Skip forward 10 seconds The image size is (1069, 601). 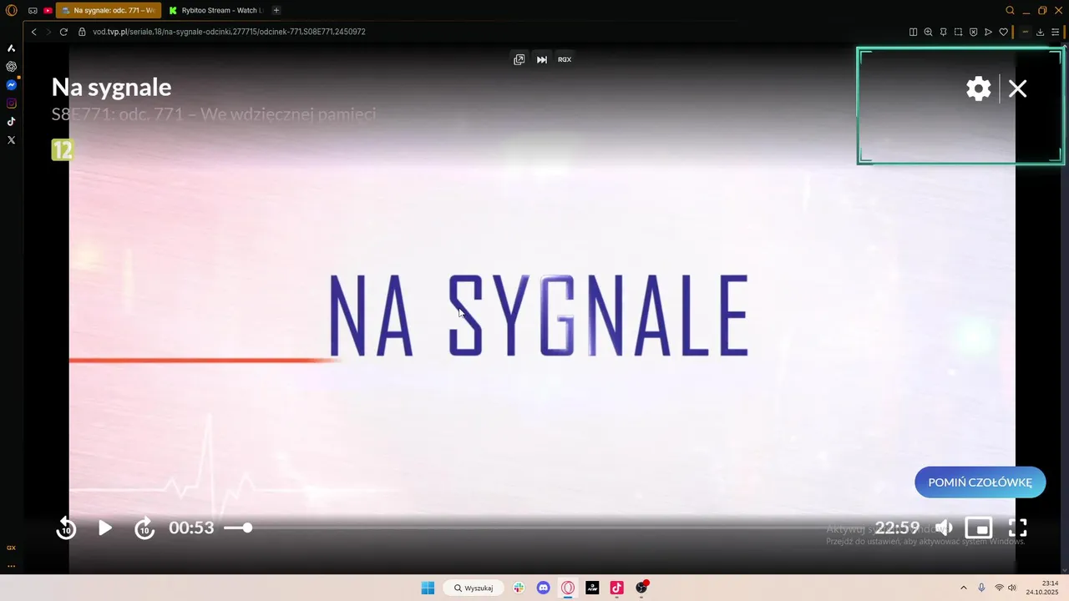(144, 528)
